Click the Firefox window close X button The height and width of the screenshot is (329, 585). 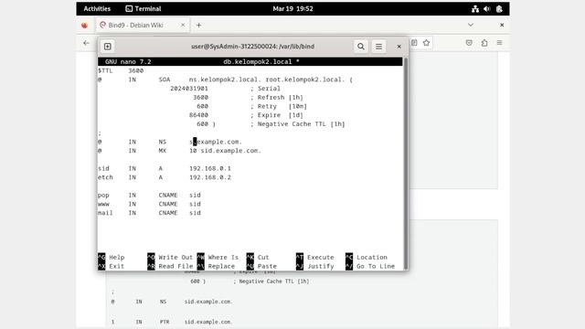pos(502,25)
